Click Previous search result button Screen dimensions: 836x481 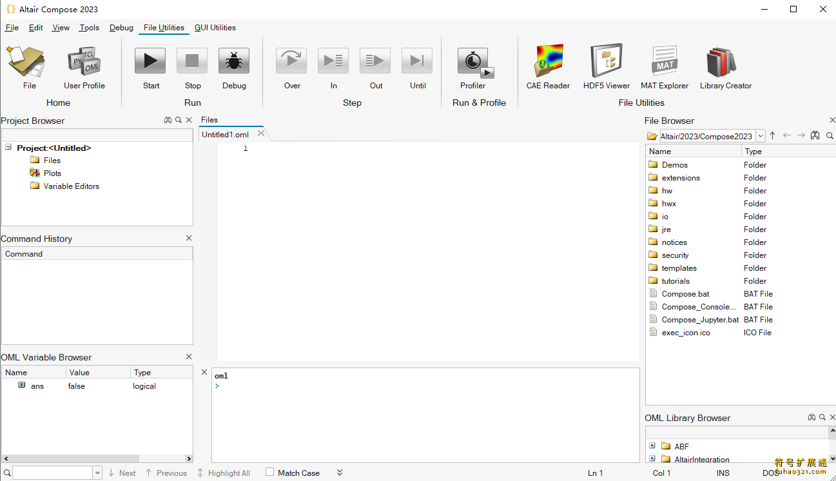(x=166, y=473)
